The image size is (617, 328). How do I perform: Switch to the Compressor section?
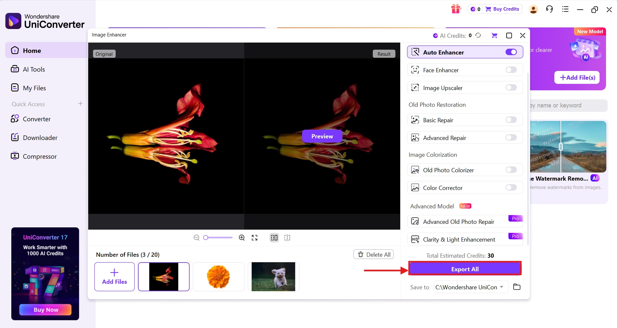click(40, 156)
